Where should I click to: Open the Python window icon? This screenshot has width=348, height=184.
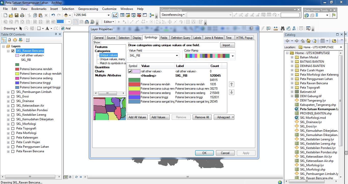145,15
